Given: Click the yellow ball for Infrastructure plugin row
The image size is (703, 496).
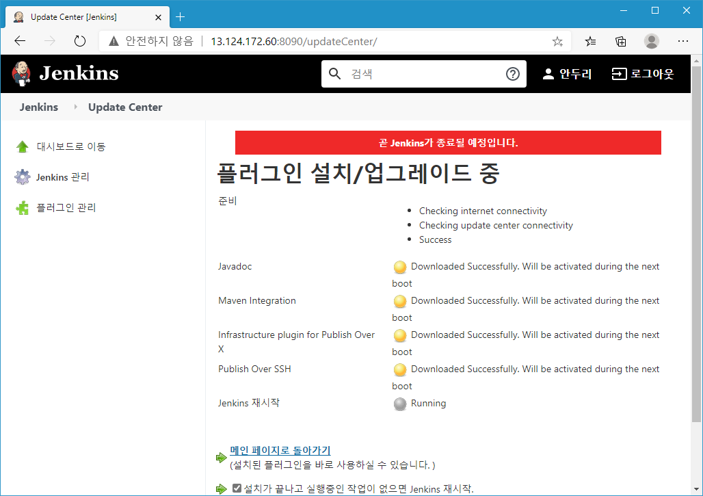Looking at the screenshot, I should tap(399, 335).
